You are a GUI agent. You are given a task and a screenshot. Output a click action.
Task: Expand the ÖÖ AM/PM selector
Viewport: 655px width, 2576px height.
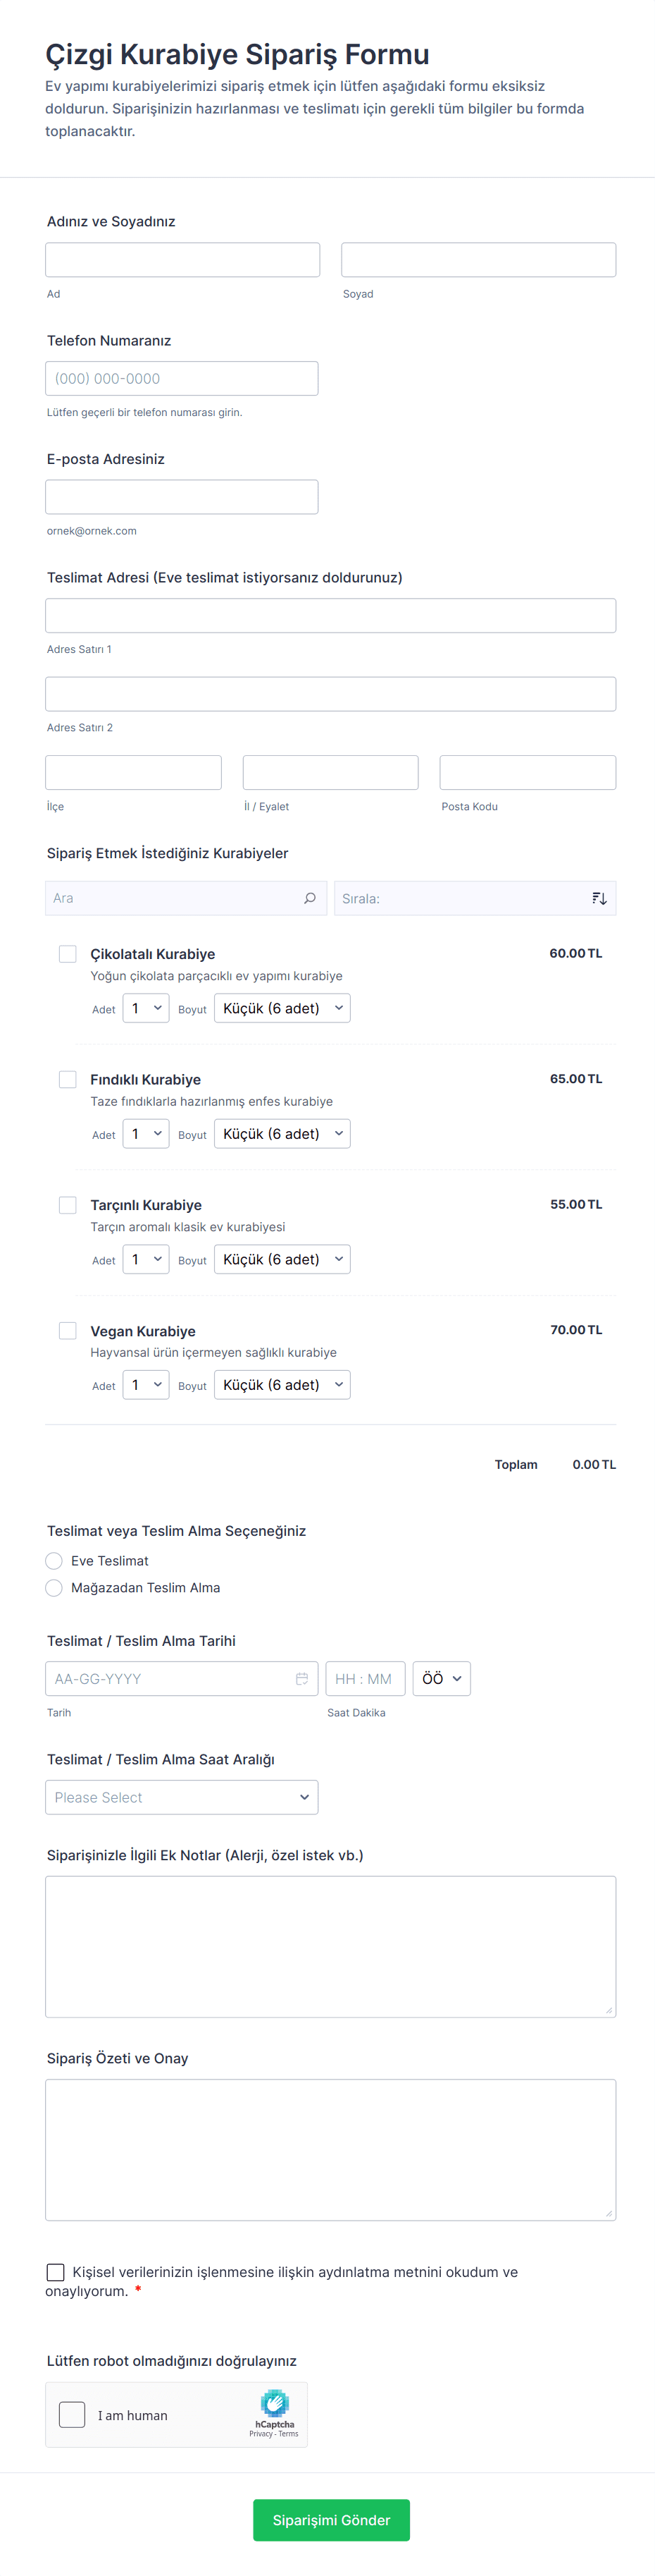point(442,1679)
